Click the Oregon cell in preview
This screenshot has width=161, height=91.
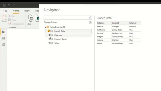[x=104, y=37]
